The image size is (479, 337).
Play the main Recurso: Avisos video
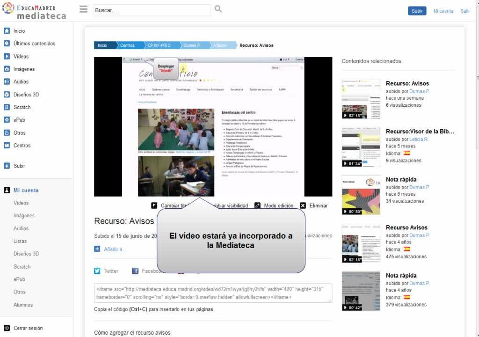pos(213,126)
